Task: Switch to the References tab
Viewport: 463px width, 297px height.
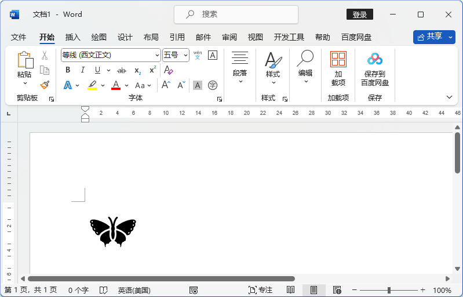Action: click(177, 37)
